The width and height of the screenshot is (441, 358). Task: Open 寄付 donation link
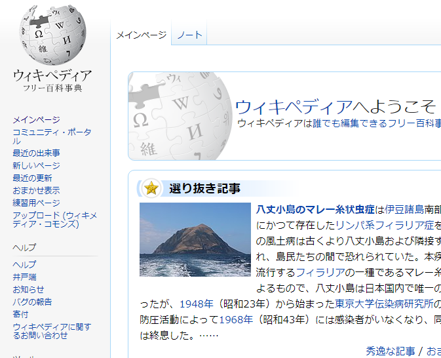[20, 314]
